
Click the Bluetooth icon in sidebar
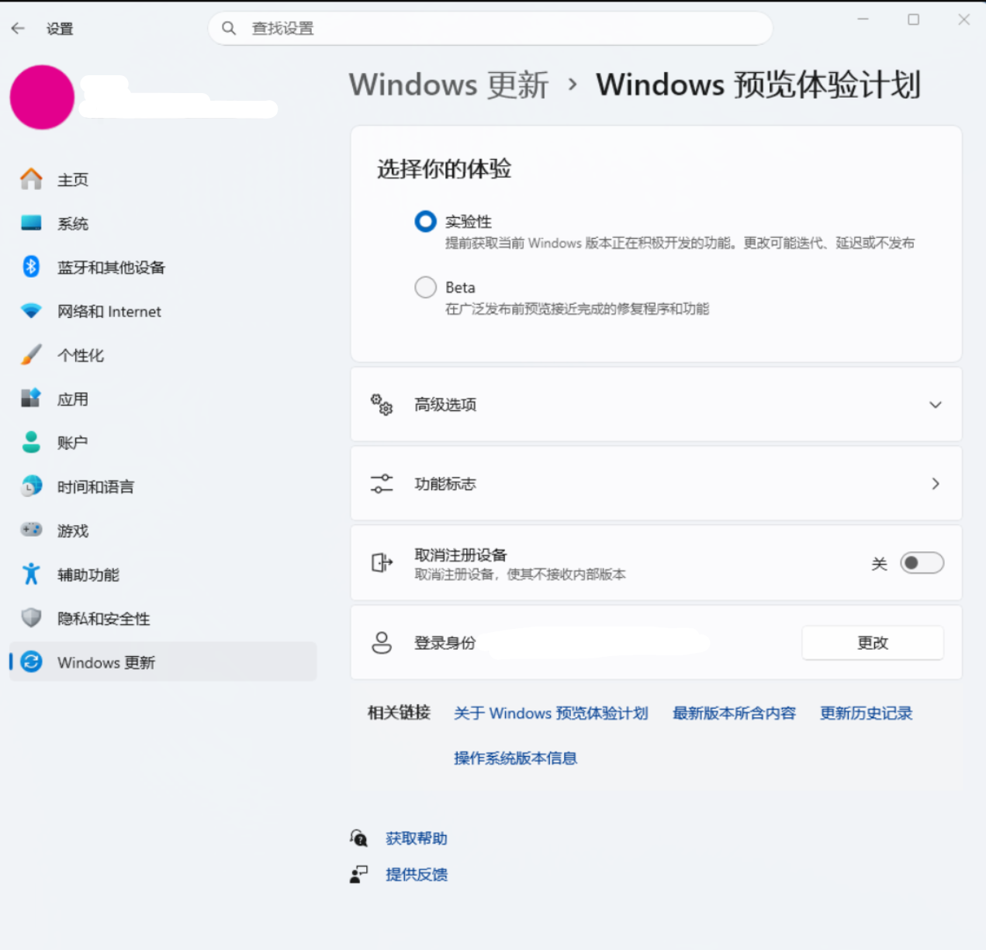tap(31, 267)
